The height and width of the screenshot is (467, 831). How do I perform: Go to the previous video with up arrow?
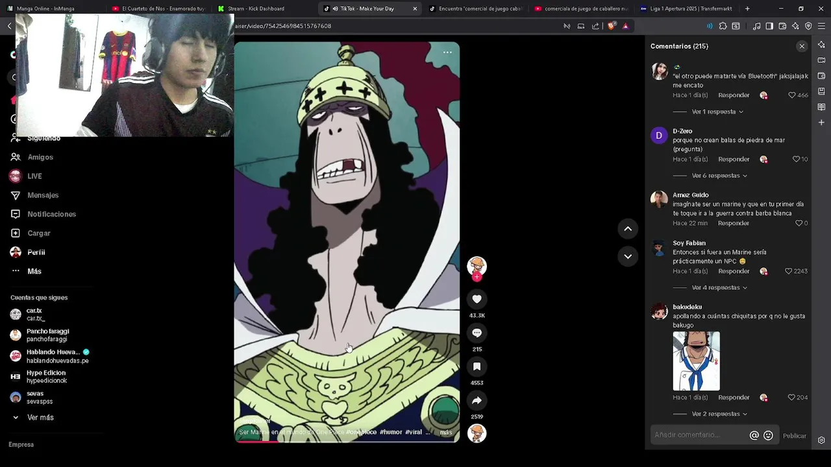628,228
